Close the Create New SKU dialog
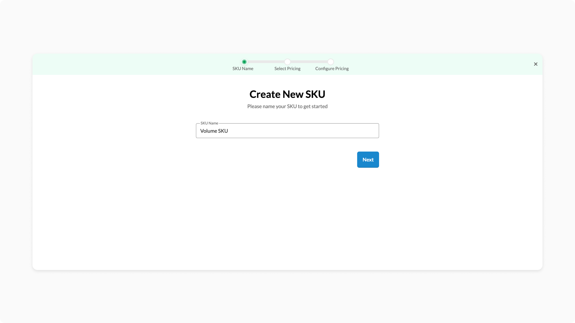This screenshot has height=323, width=575. pos(535,64)
